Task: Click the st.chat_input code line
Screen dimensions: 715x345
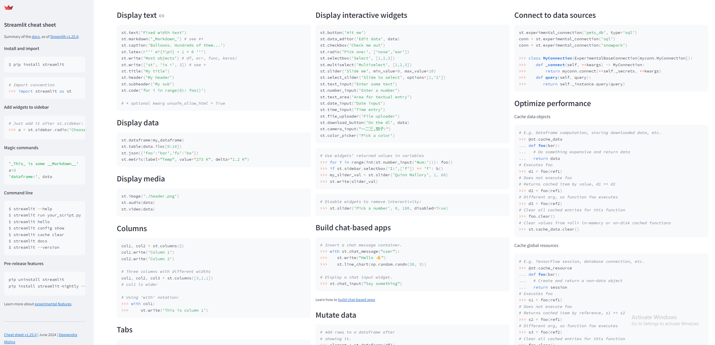Action: tap(361, 284)
